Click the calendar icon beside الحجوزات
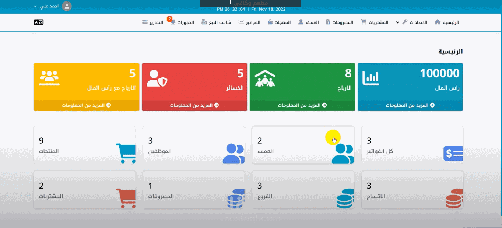Viewport: 502px width, 228px height. pyautogui.click(x=173, y=22)
